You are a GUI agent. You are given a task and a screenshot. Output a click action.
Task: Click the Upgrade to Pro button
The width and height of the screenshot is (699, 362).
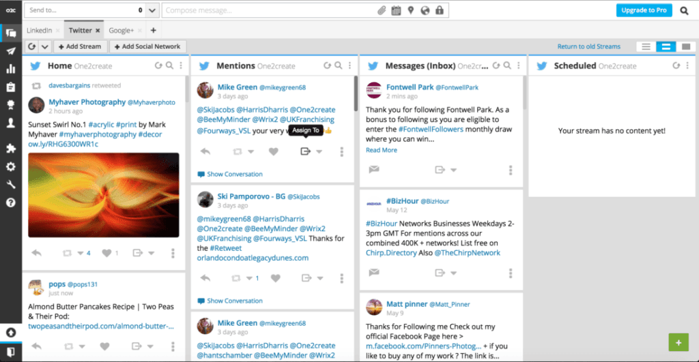tap(644, 10)
